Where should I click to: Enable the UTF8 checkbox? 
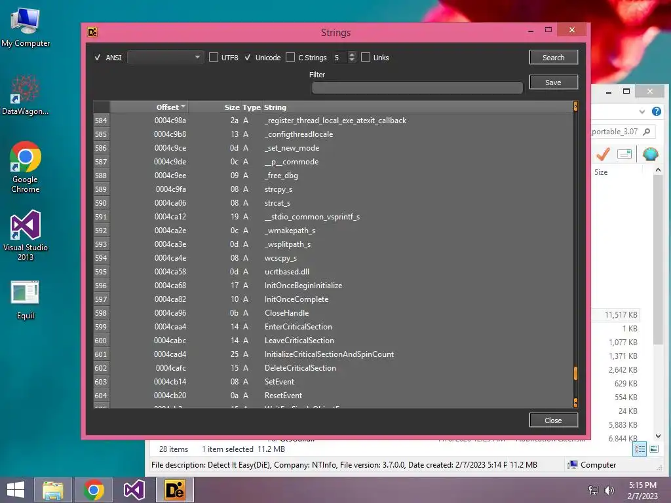click(213, 58)
